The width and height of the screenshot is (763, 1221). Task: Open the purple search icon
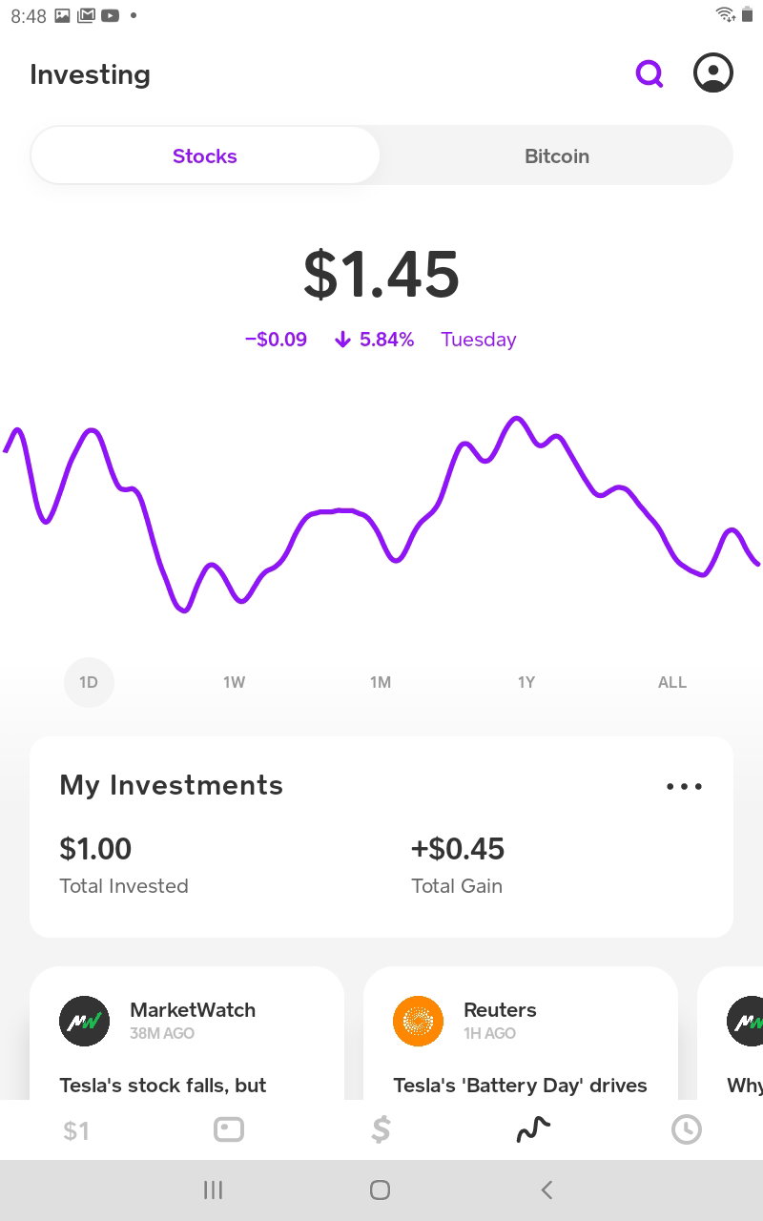click(650, 73)
